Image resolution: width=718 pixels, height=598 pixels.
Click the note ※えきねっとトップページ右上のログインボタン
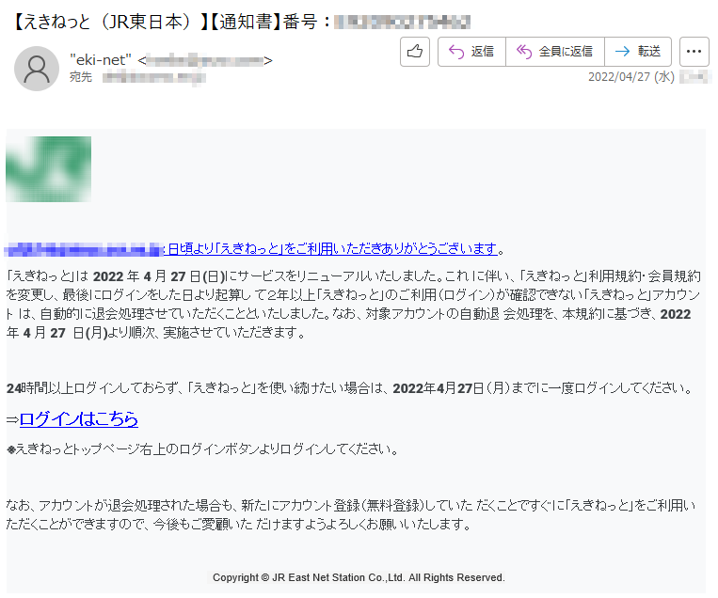[x=203, y=449]
